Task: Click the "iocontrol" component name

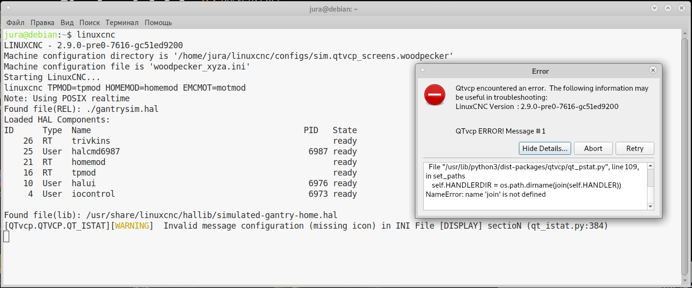Action: pos(93,194)
